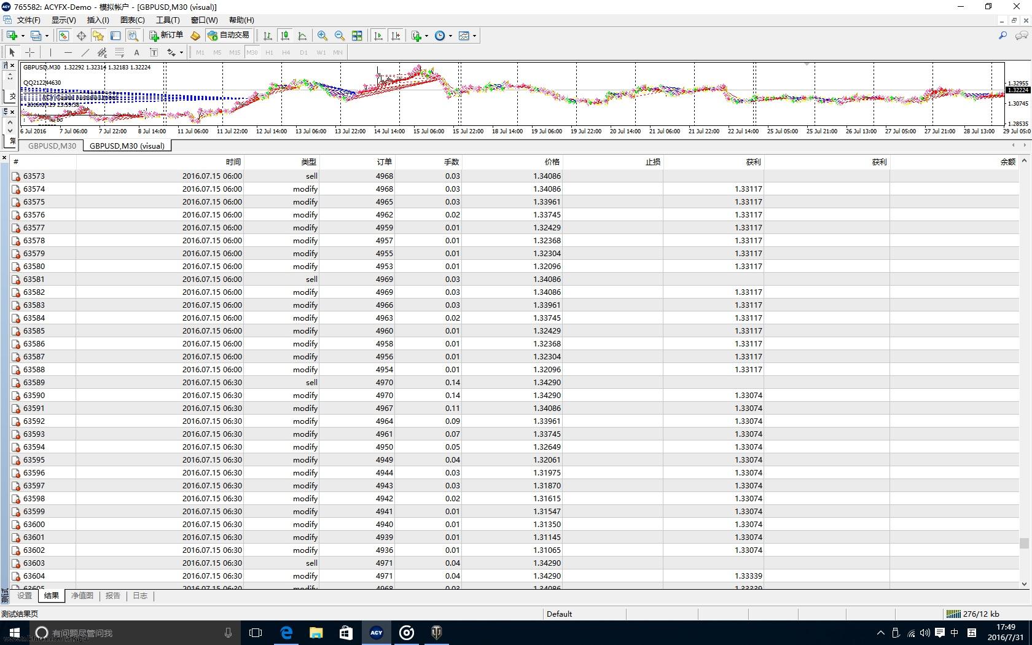Open the MetaEditor yellow book icon

pyautogui.click(x=195, y=36)
